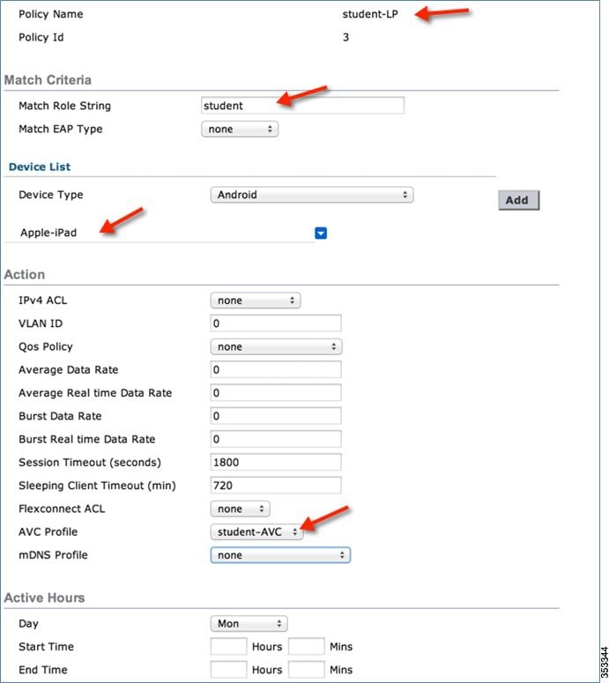Open the AVC Profile dropdown
Screen dimensions: 609x683
[x=256, y=531]
